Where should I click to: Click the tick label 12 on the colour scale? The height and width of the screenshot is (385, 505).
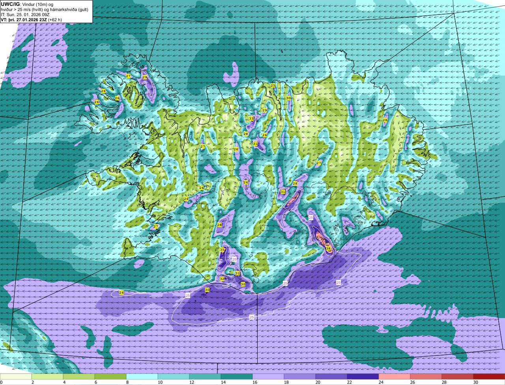(x=191, y=382)
